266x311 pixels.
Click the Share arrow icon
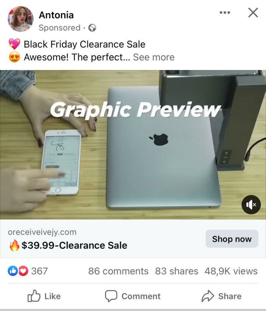pos(208,296)
